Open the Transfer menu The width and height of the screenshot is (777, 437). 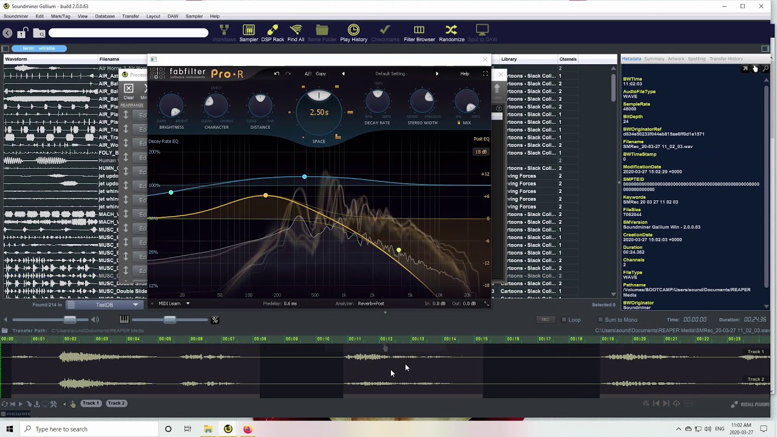131,16
